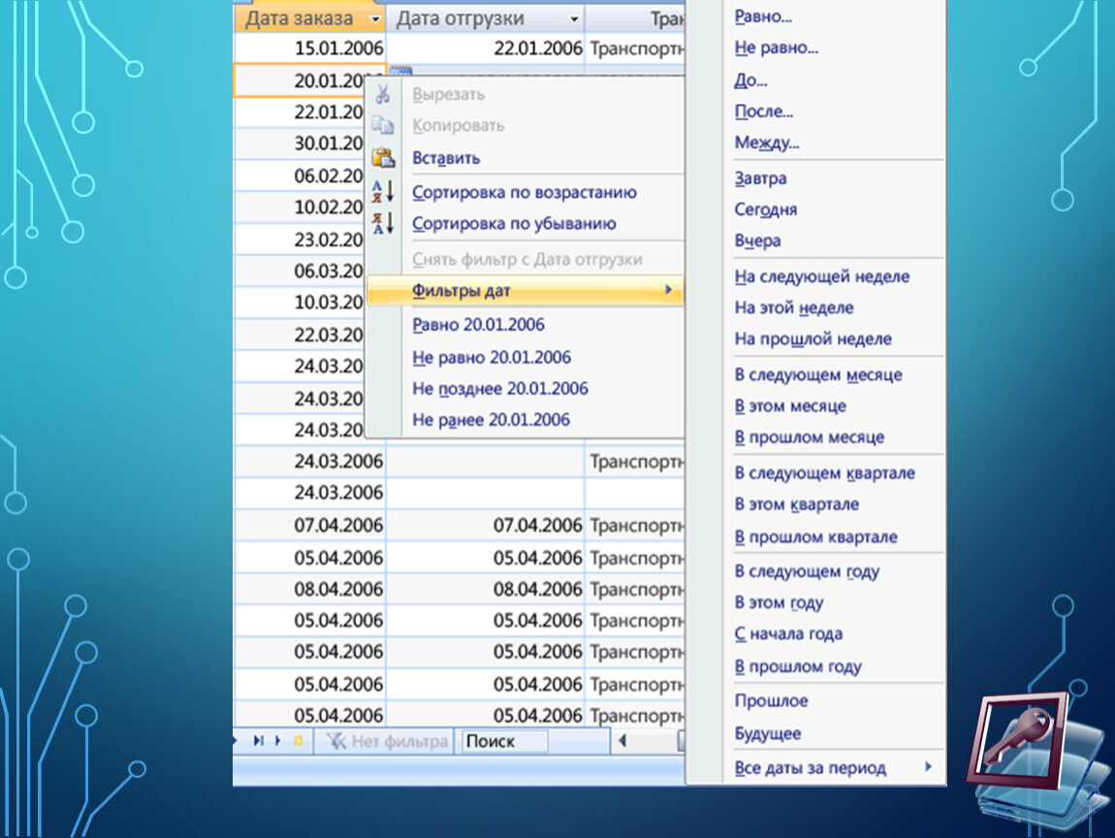Click the Access key logo graphic
The height and width of the screenshot is (838, 1115).
pyautogui.click(x=1039, y=759)
